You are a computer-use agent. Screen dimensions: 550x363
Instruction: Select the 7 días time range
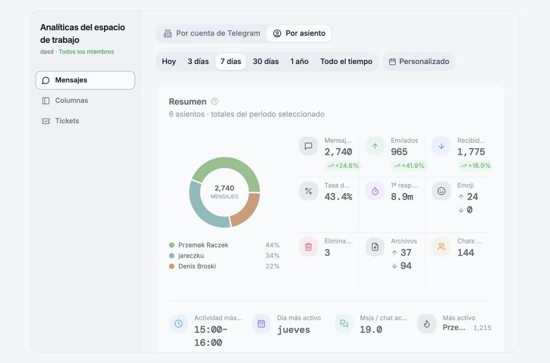pos(231,62)
